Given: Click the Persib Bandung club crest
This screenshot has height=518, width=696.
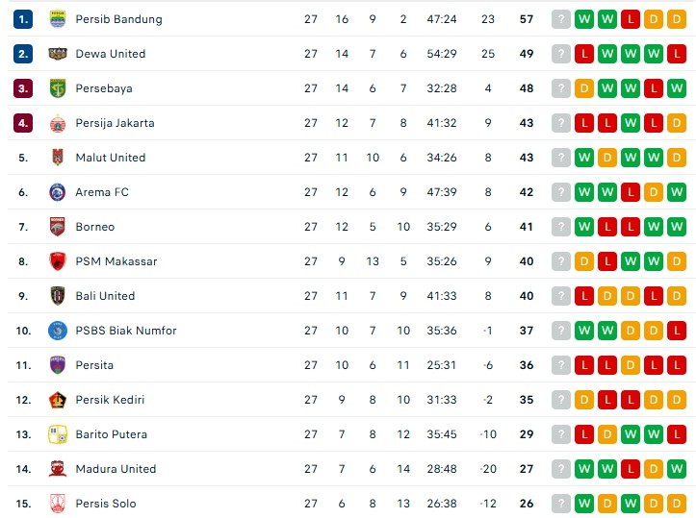Looking at the screenshot, I should (x=57, y=19).
